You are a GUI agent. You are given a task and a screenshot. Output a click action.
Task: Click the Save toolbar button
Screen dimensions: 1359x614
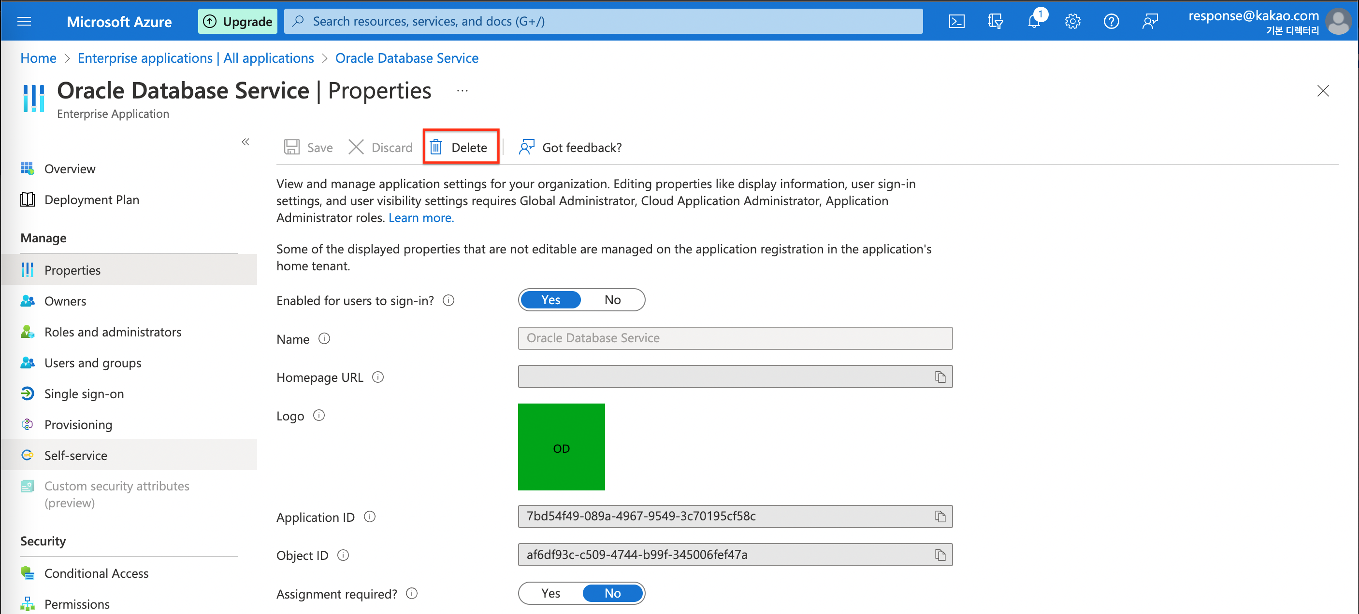pos(309,147)
